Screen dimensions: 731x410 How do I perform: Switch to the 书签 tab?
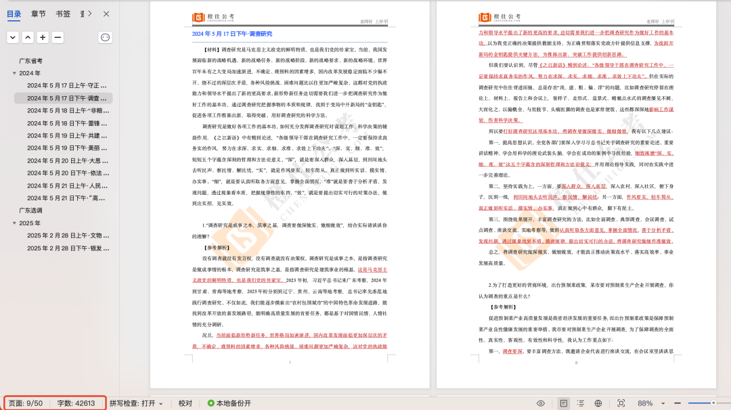click(63, 14)
